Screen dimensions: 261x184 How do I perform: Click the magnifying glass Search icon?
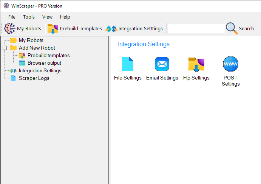point(232,28)
